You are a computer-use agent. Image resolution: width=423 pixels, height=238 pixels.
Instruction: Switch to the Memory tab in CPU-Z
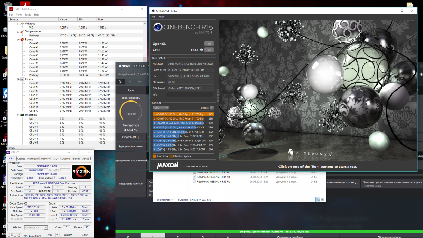45,159
